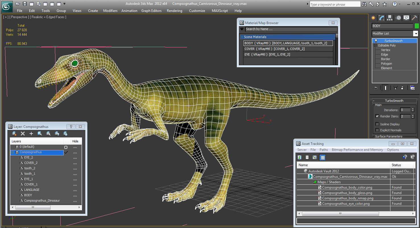Viewport: 420px width, 228px height.
Task: Open the Hierarchy command panel tab
Action: click(x=390, y=18)
